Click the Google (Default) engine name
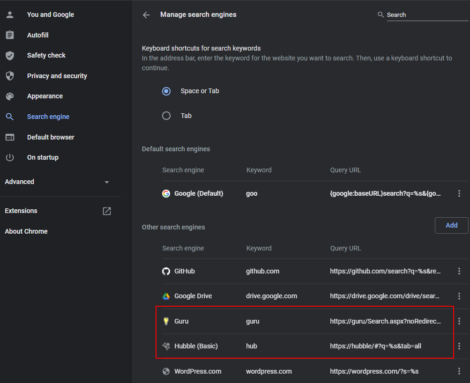The height and width of the screenshot is (383, 470). click(199, 193)
